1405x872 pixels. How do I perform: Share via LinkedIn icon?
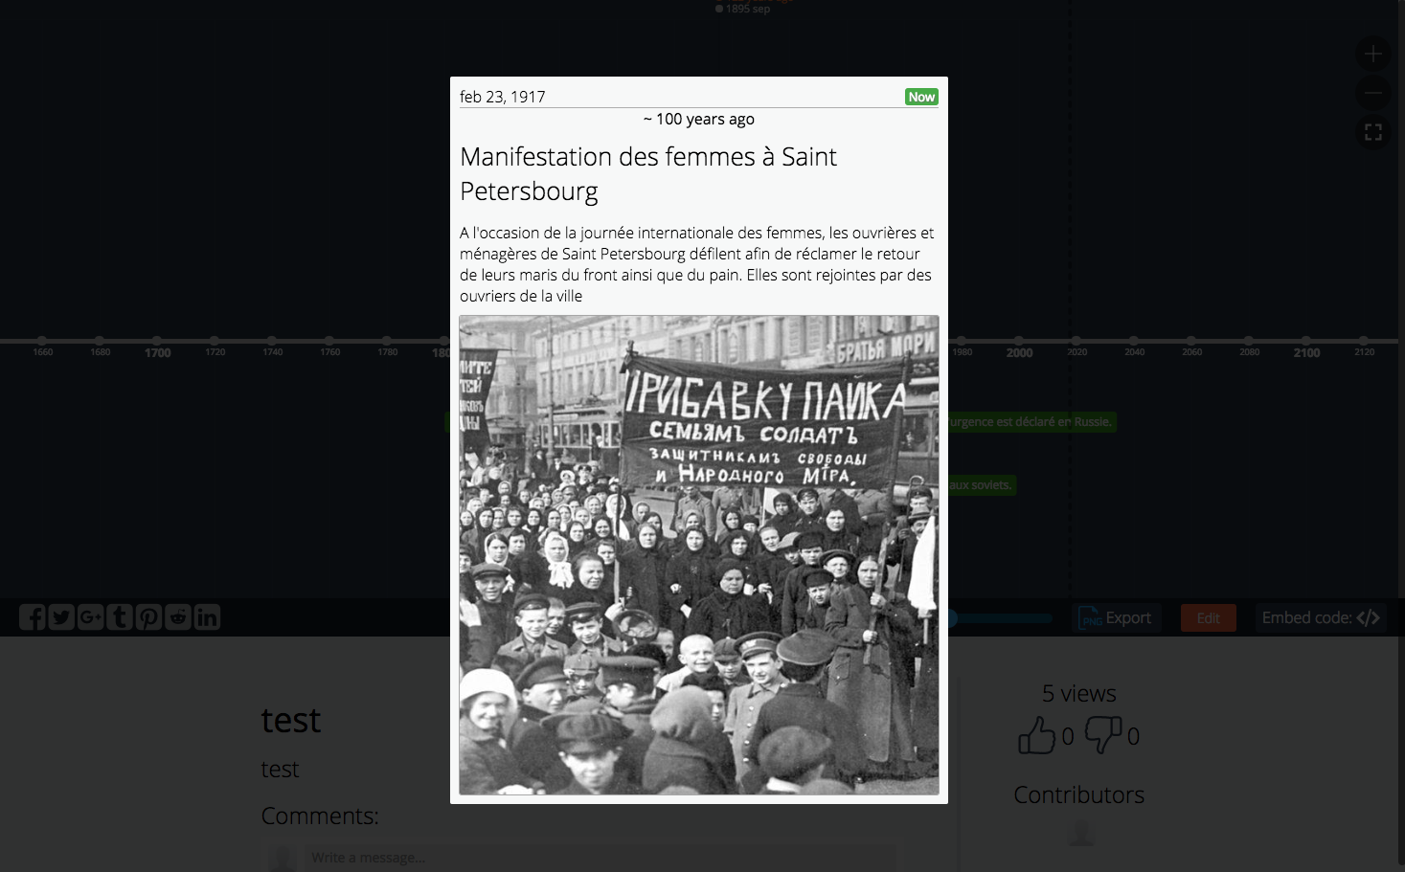point(207,617)
